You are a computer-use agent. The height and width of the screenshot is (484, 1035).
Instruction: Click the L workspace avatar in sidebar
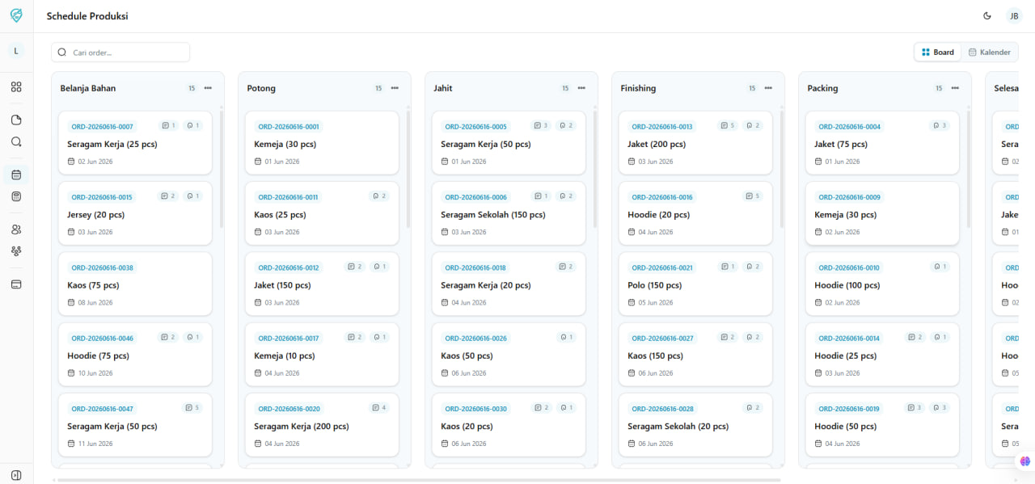pyautogui.click(x=16, y=51)
